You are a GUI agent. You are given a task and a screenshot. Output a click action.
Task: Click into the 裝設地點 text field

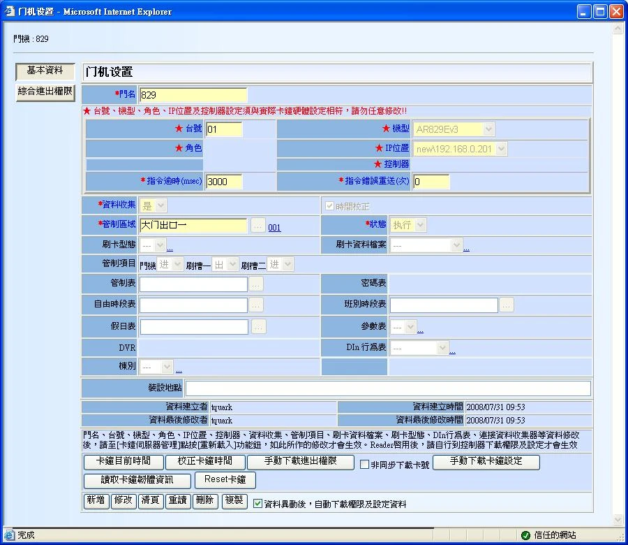coord(388,388)
